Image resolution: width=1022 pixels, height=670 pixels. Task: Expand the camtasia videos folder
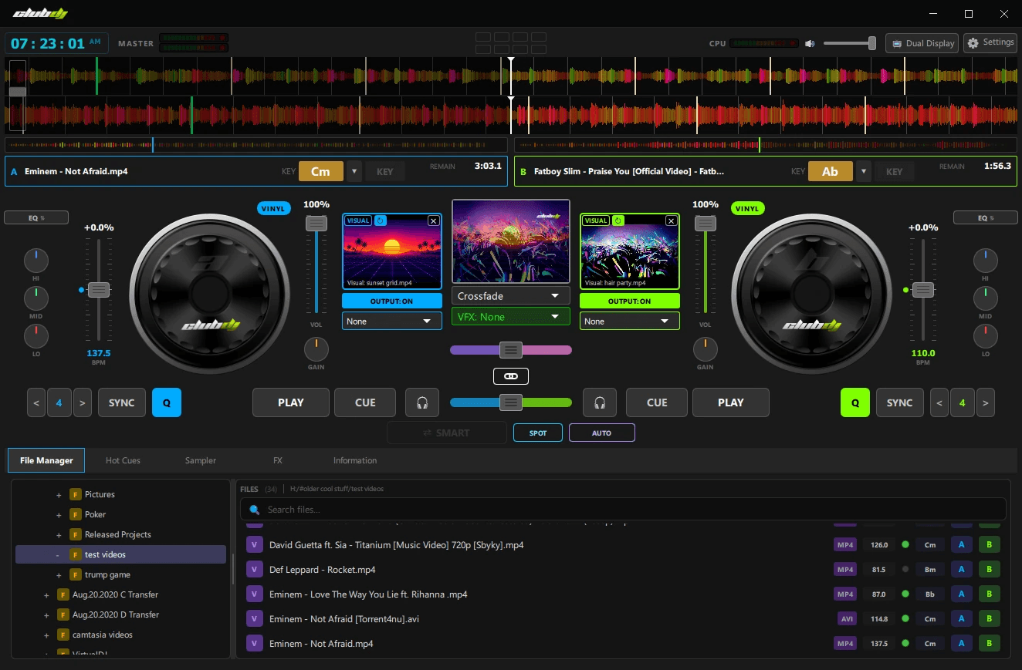(x=46, y=635)
